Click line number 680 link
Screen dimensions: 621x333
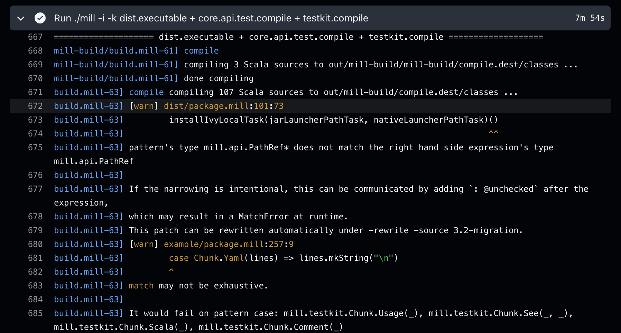[x=35, y=244]
